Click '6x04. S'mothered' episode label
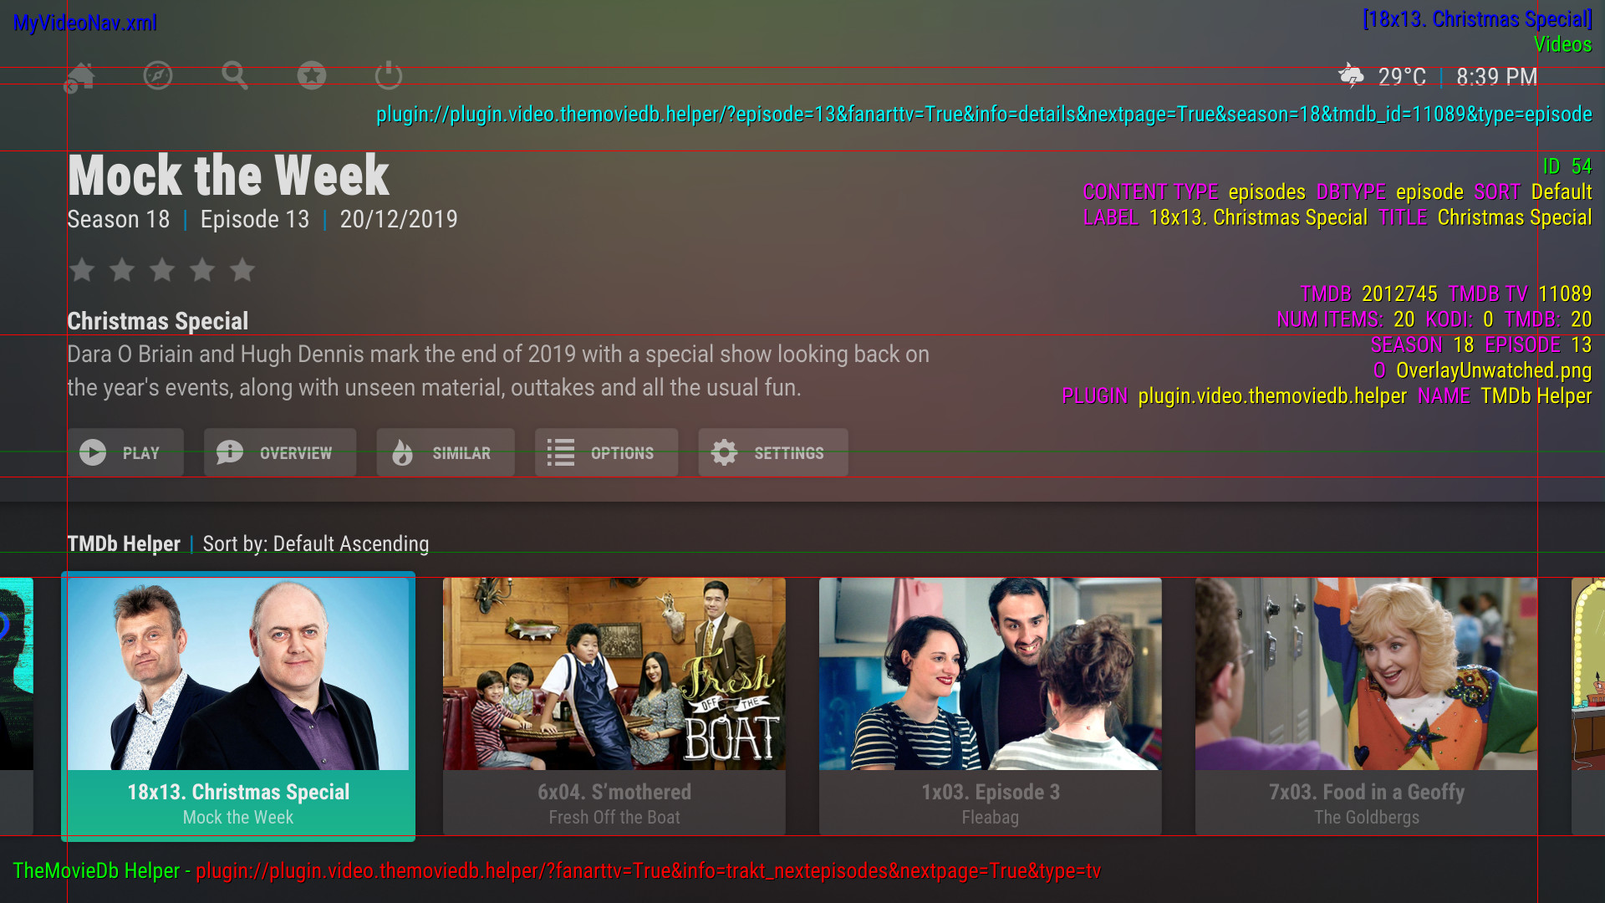This screenshot has width=1605, height=903. pos(614,792)
